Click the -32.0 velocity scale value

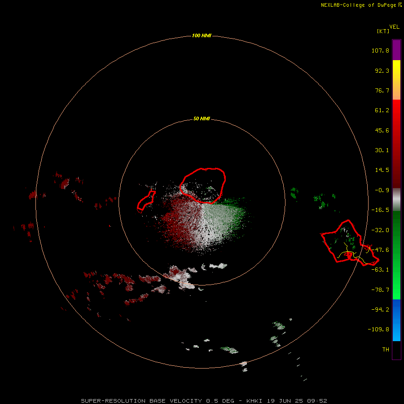[380, 230]
